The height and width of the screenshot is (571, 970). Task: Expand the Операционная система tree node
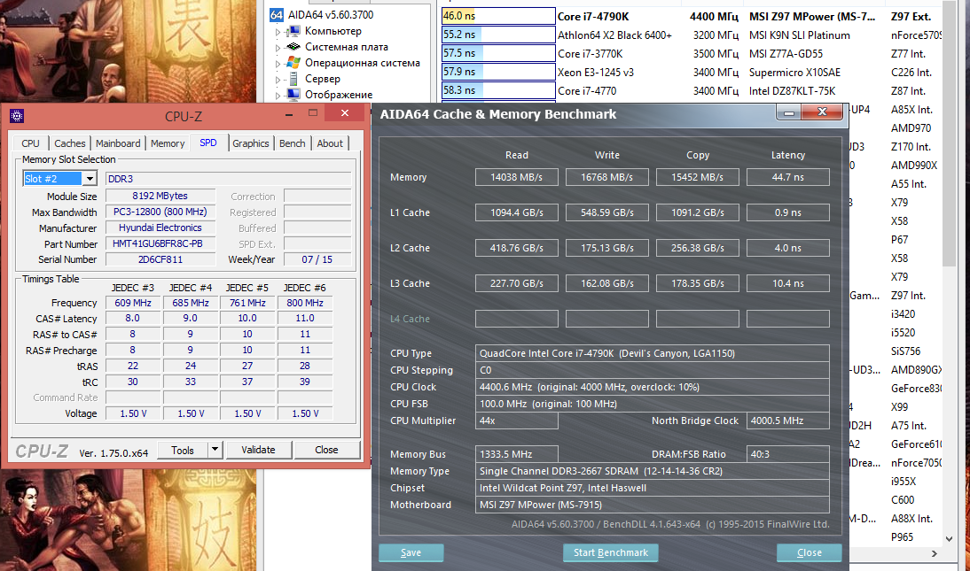(x=278, y=63)
